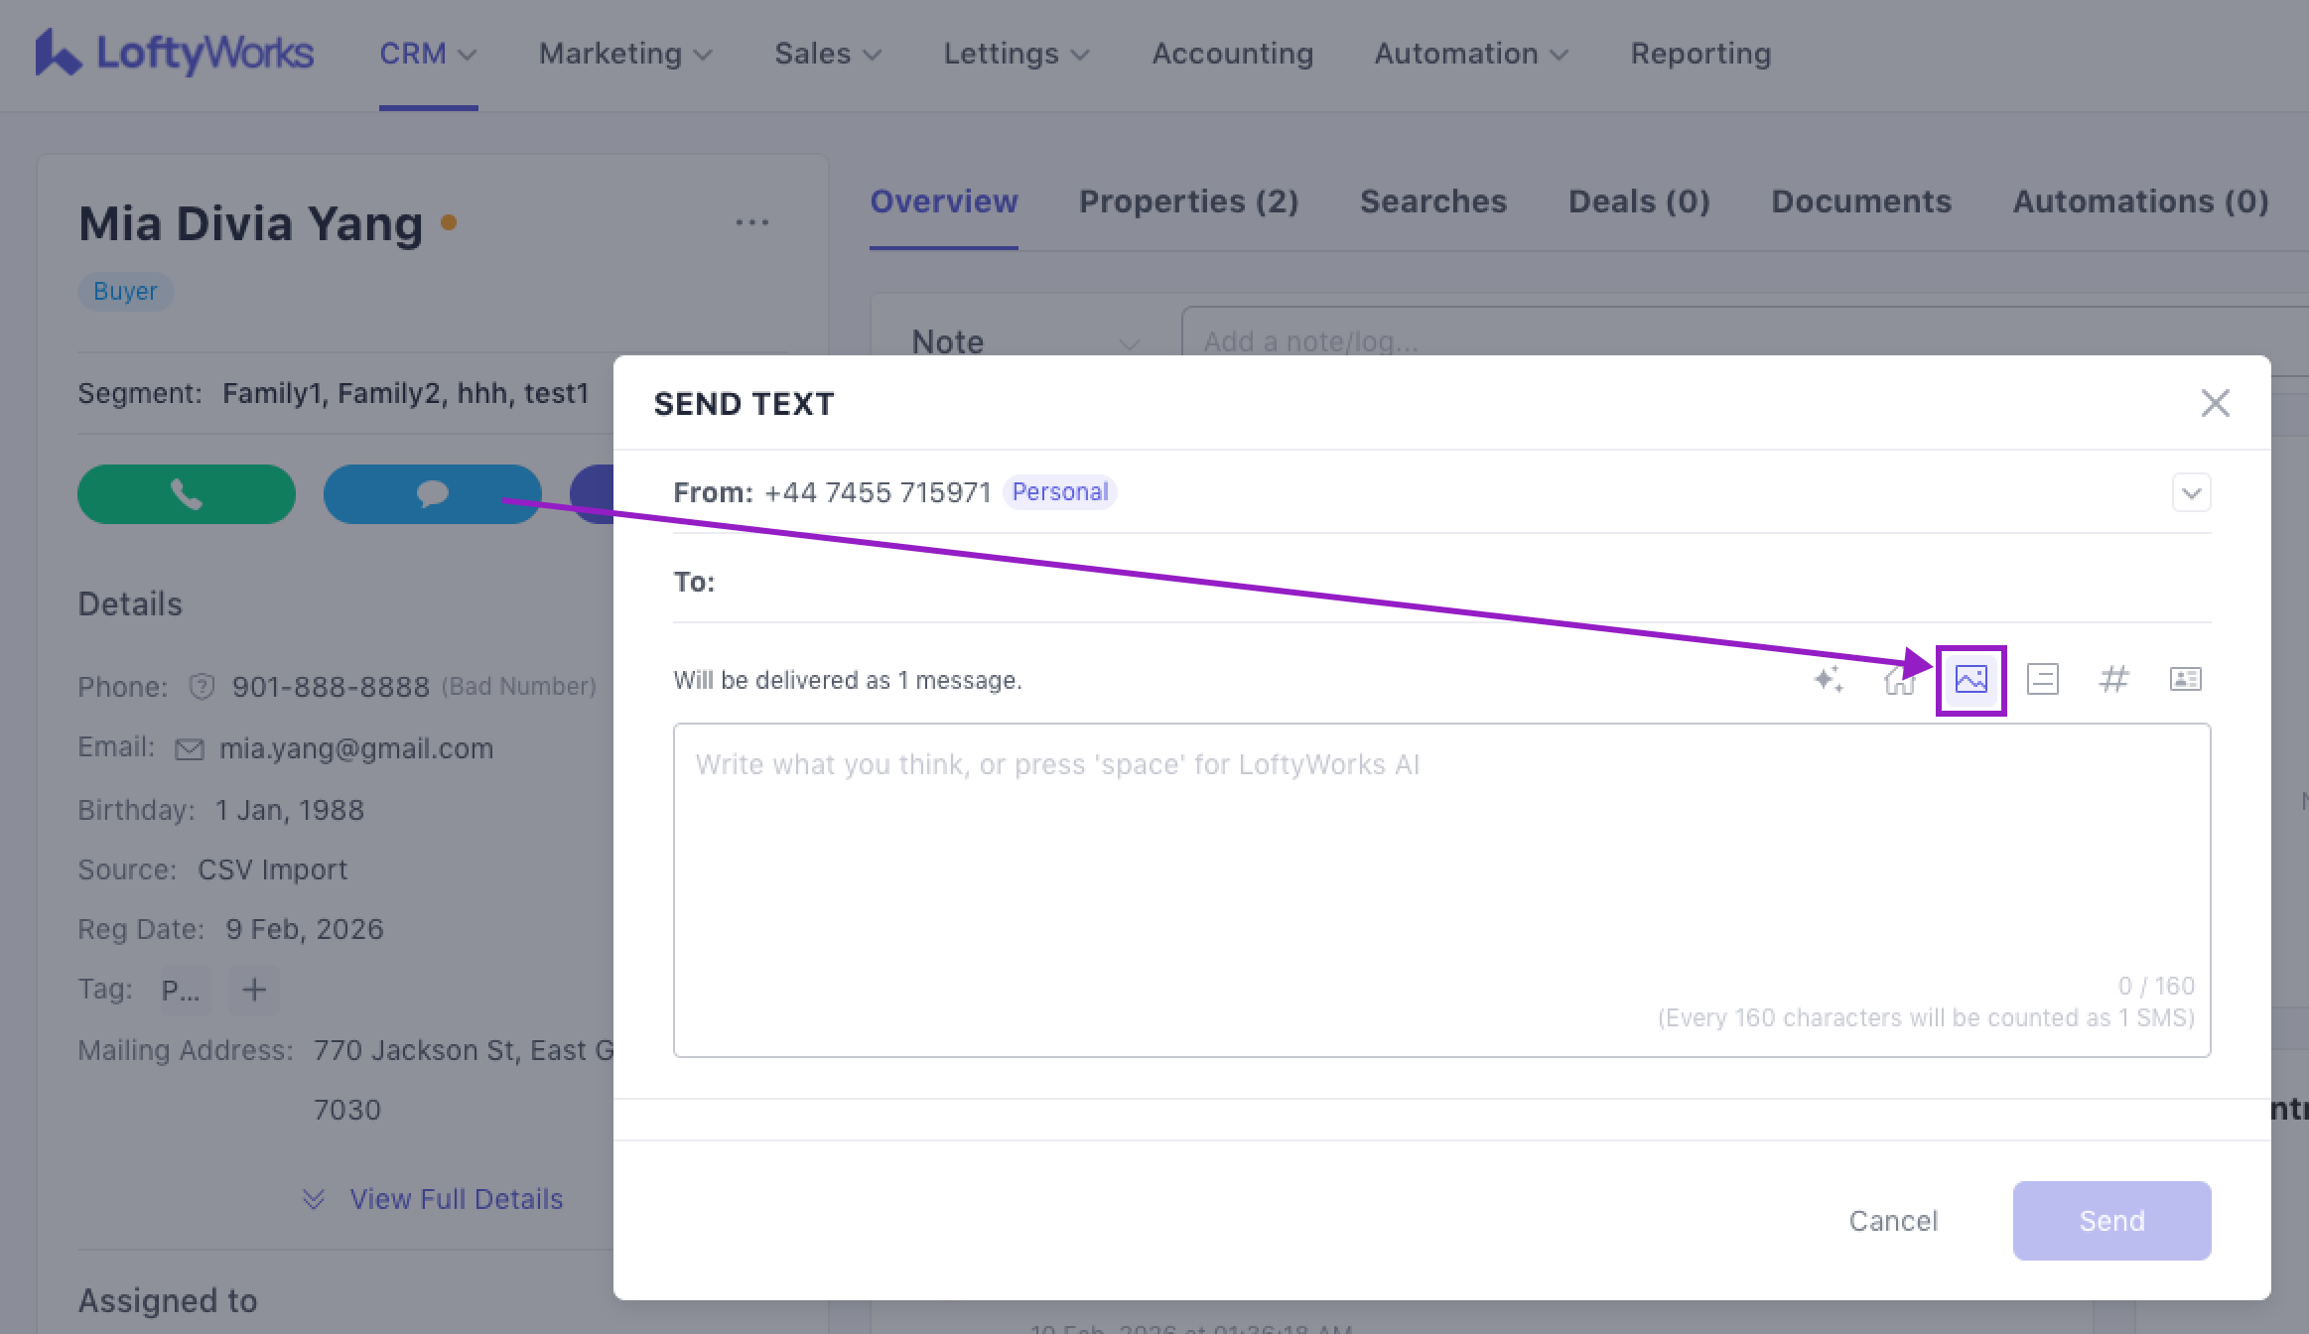Click the AI sparkle icon in toolbar
2309x1334 pixels.
pyautogui.click(x=1828, y=680)
